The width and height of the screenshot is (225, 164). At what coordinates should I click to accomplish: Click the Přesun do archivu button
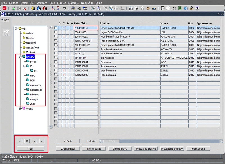click(x=146, y=149)
